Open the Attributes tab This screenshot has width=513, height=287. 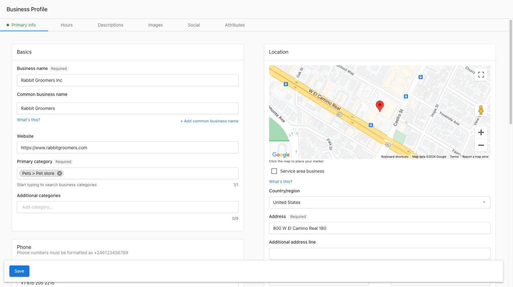point(235,25)
